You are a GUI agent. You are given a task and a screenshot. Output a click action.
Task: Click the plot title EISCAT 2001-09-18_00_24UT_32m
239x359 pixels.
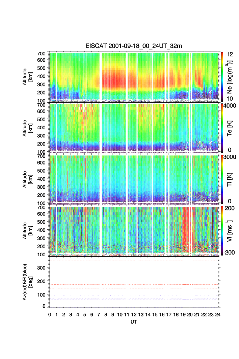point(134,46)
